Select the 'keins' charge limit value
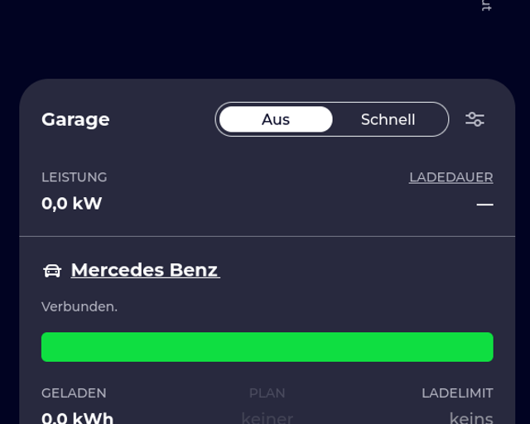 (x=471, y=418)
